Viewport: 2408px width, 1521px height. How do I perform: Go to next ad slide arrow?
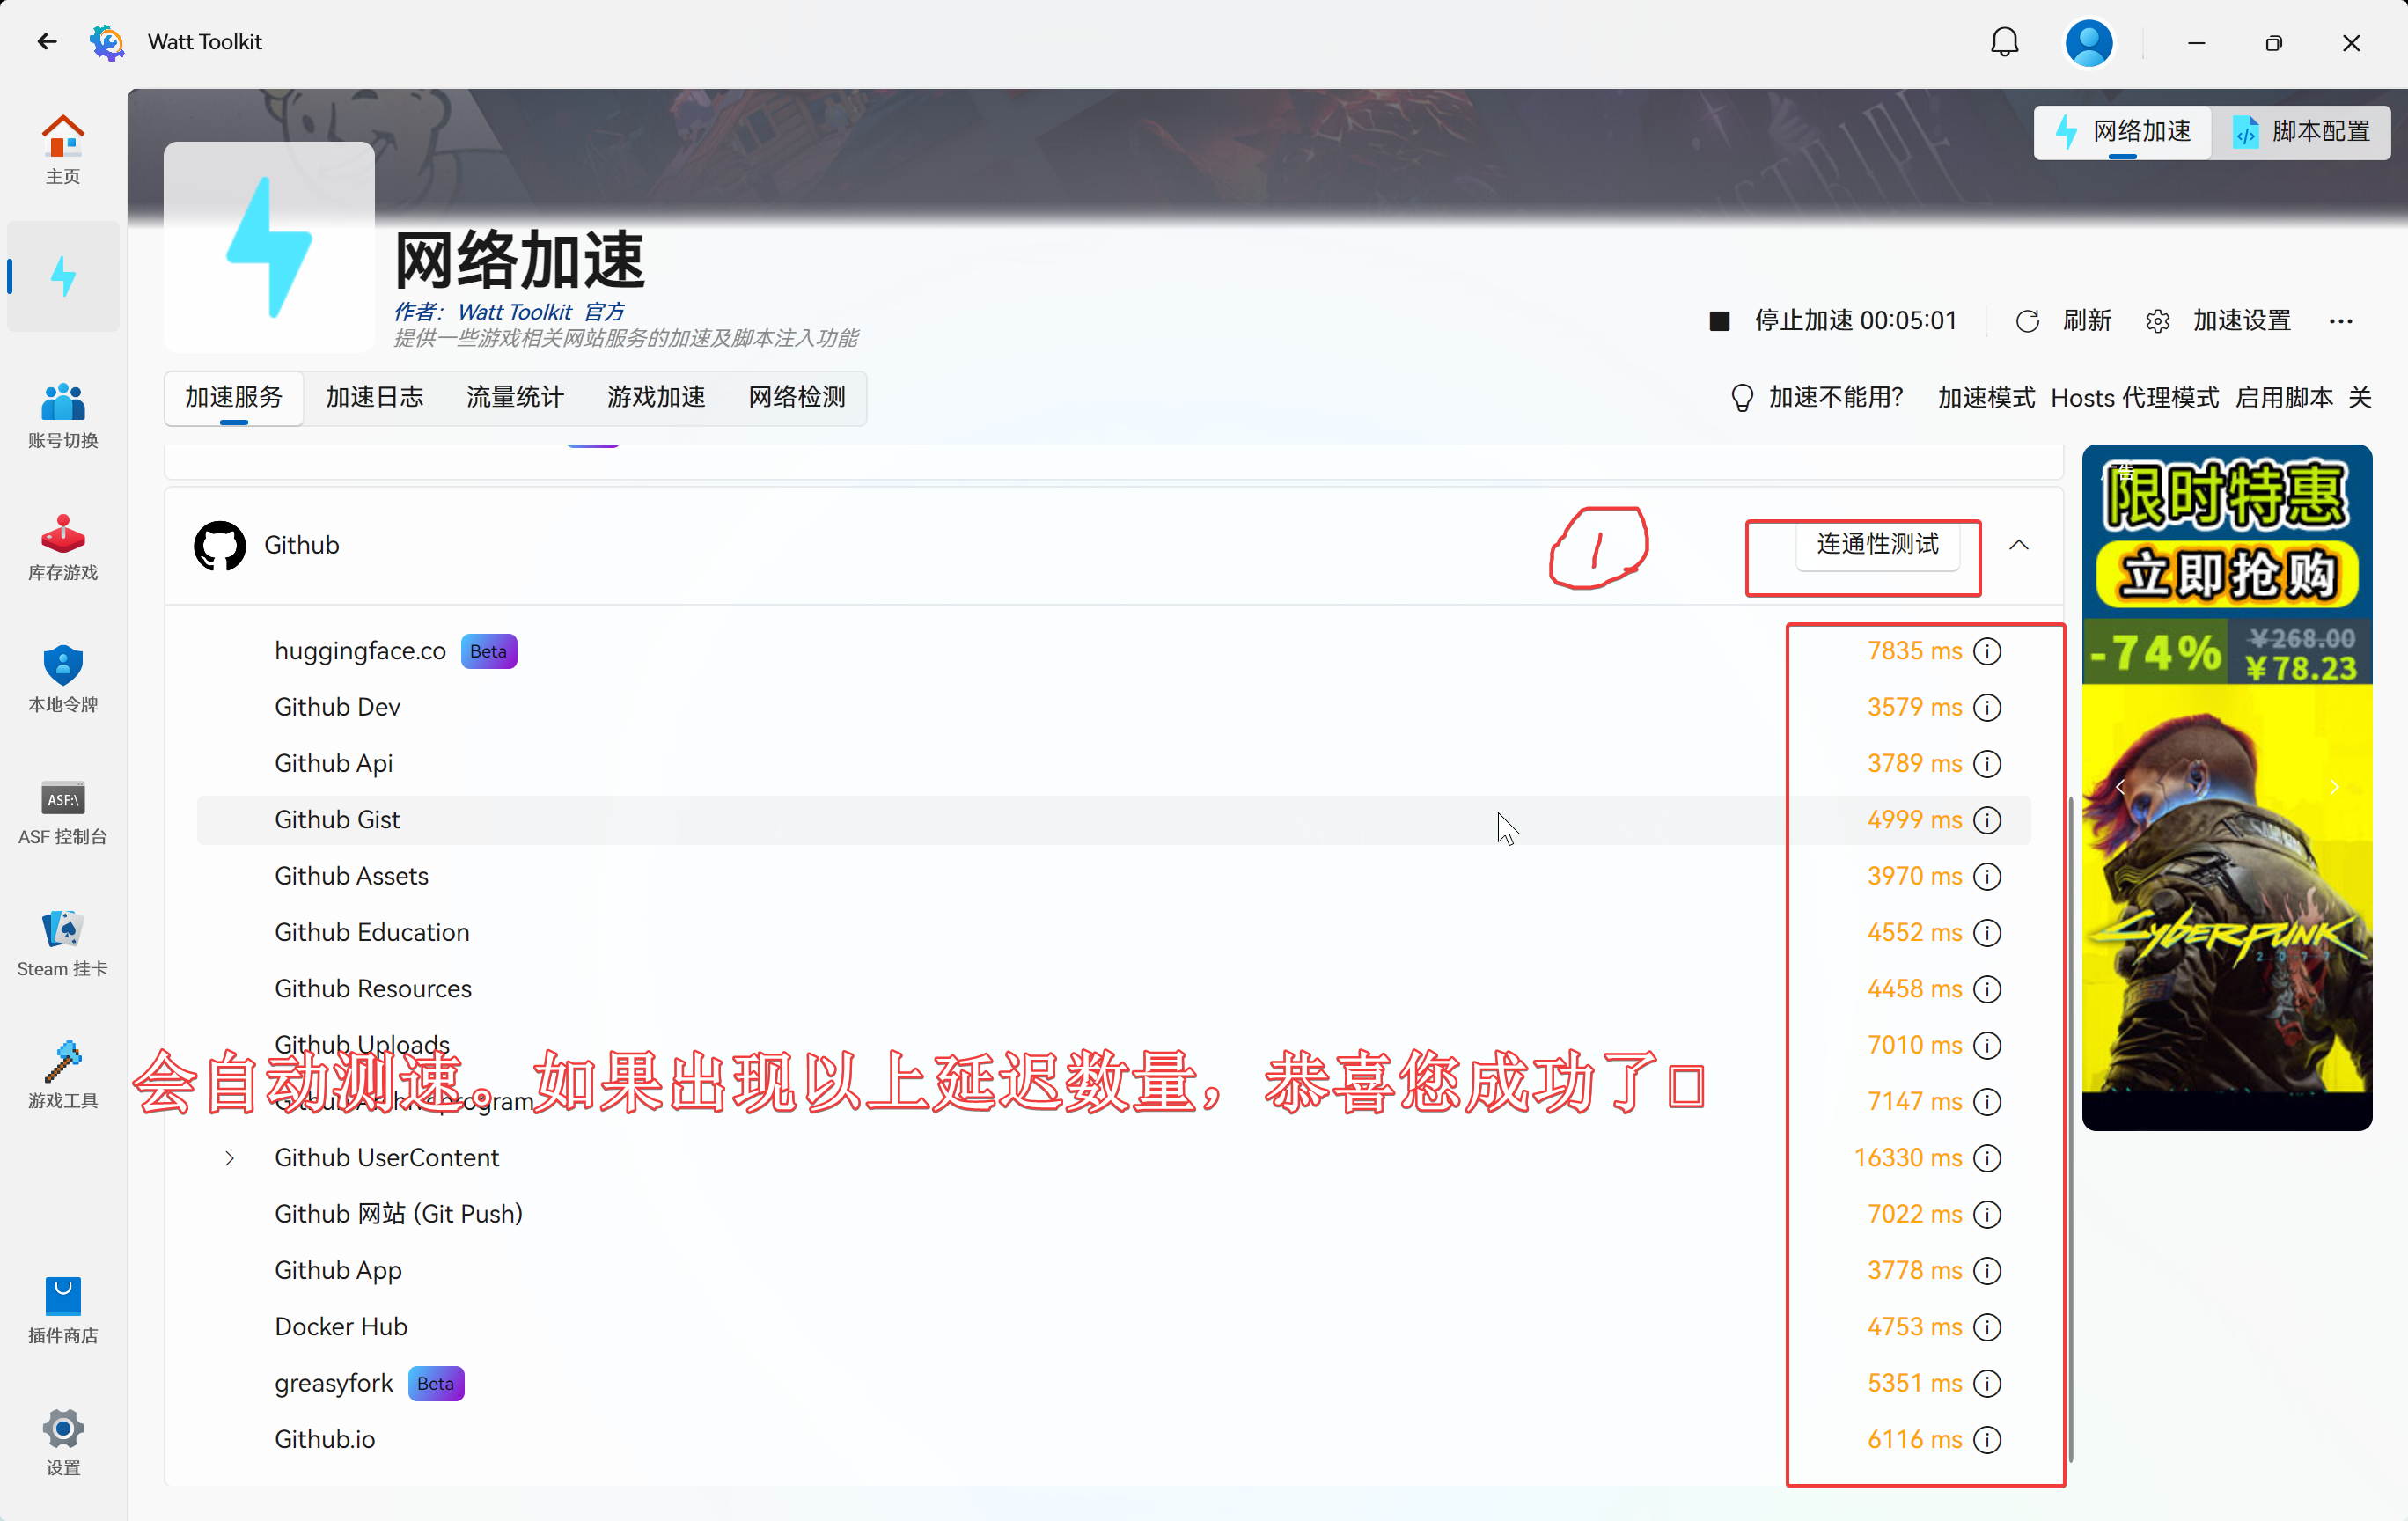point(2333,788)
